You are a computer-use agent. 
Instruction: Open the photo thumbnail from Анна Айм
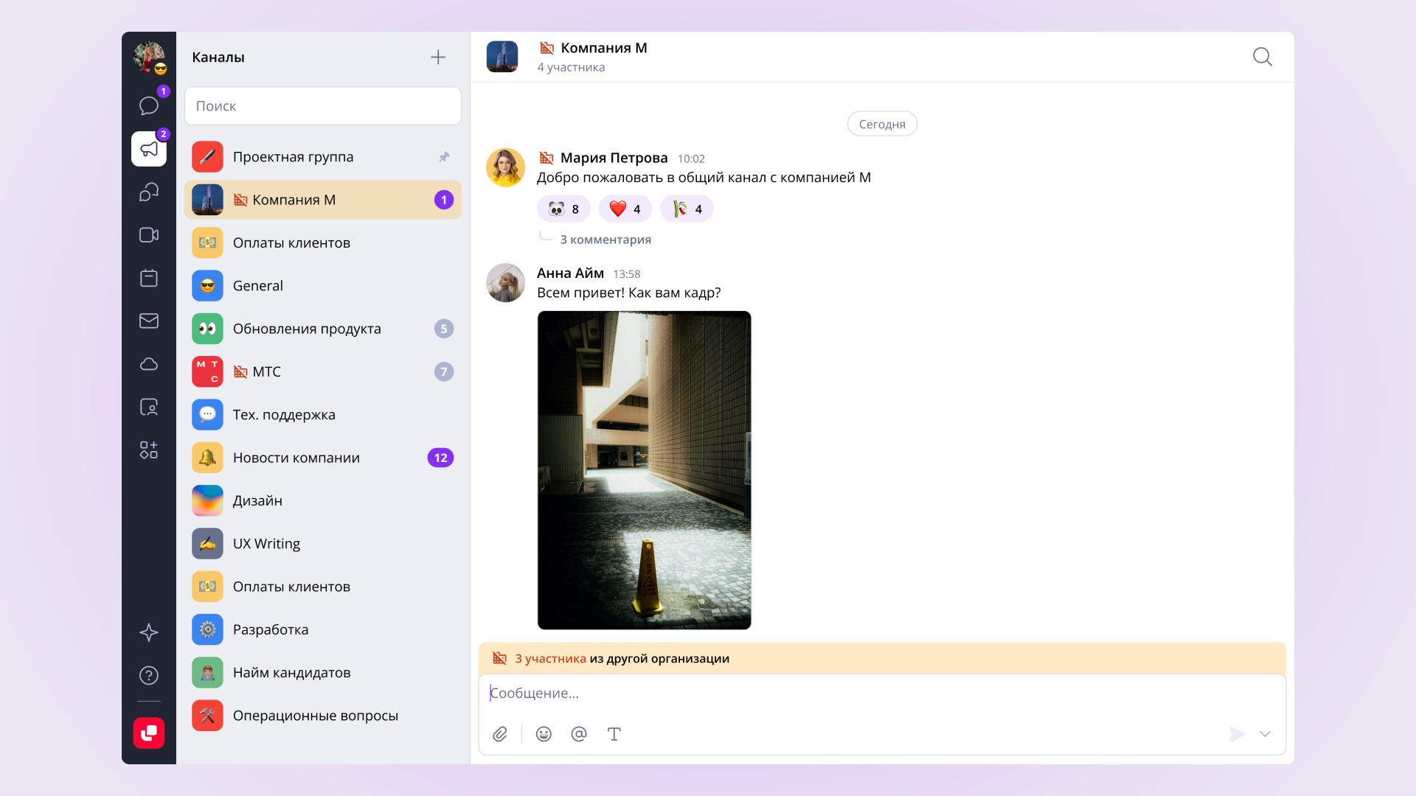tap(645, 470)
